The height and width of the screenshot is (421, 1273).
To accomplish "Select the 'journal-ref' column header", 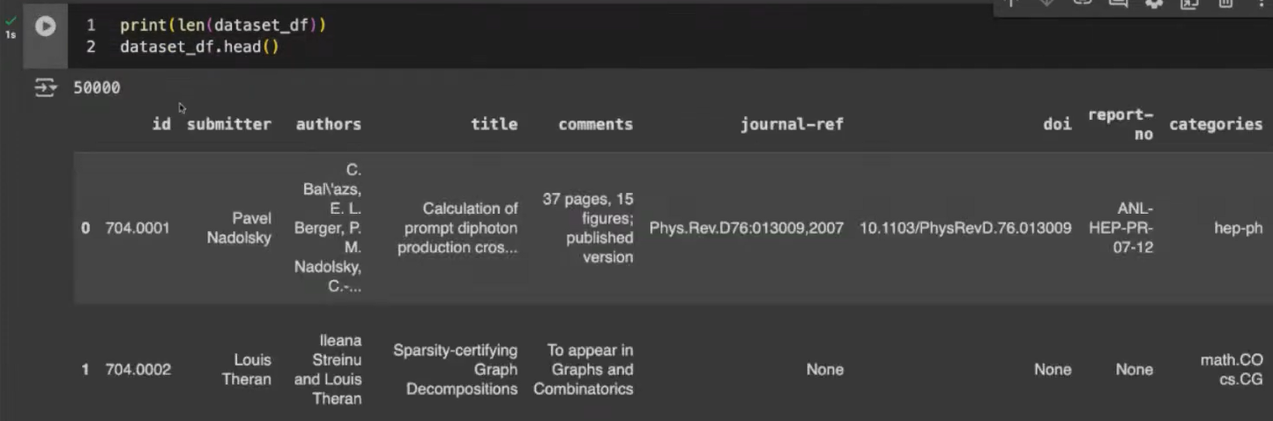I will point(792,124).
